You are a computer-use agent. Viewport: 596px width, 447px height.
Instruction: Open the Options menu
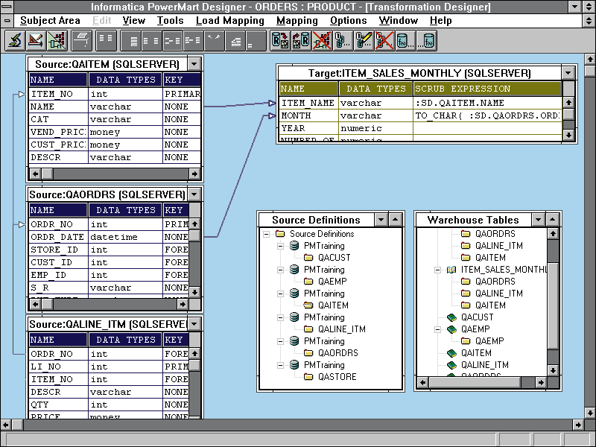pyautogui.click(x=348, y=21)
